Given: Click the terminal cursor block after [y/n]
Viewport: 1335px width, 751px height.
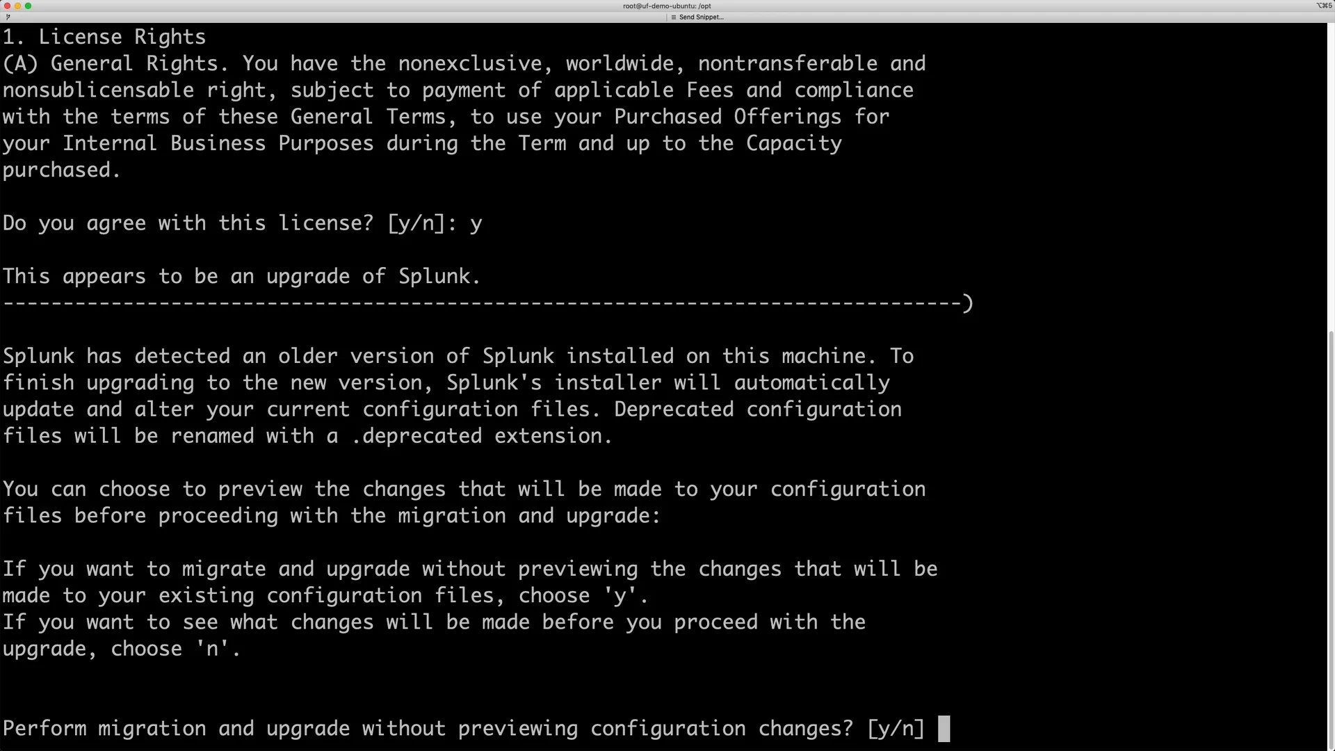Looking at the screenshot, I should point(944,729).
